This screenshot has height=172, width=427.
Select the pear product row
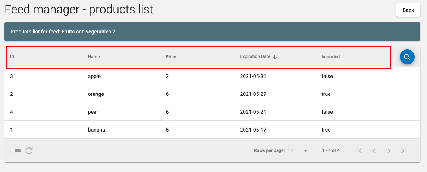199,112
